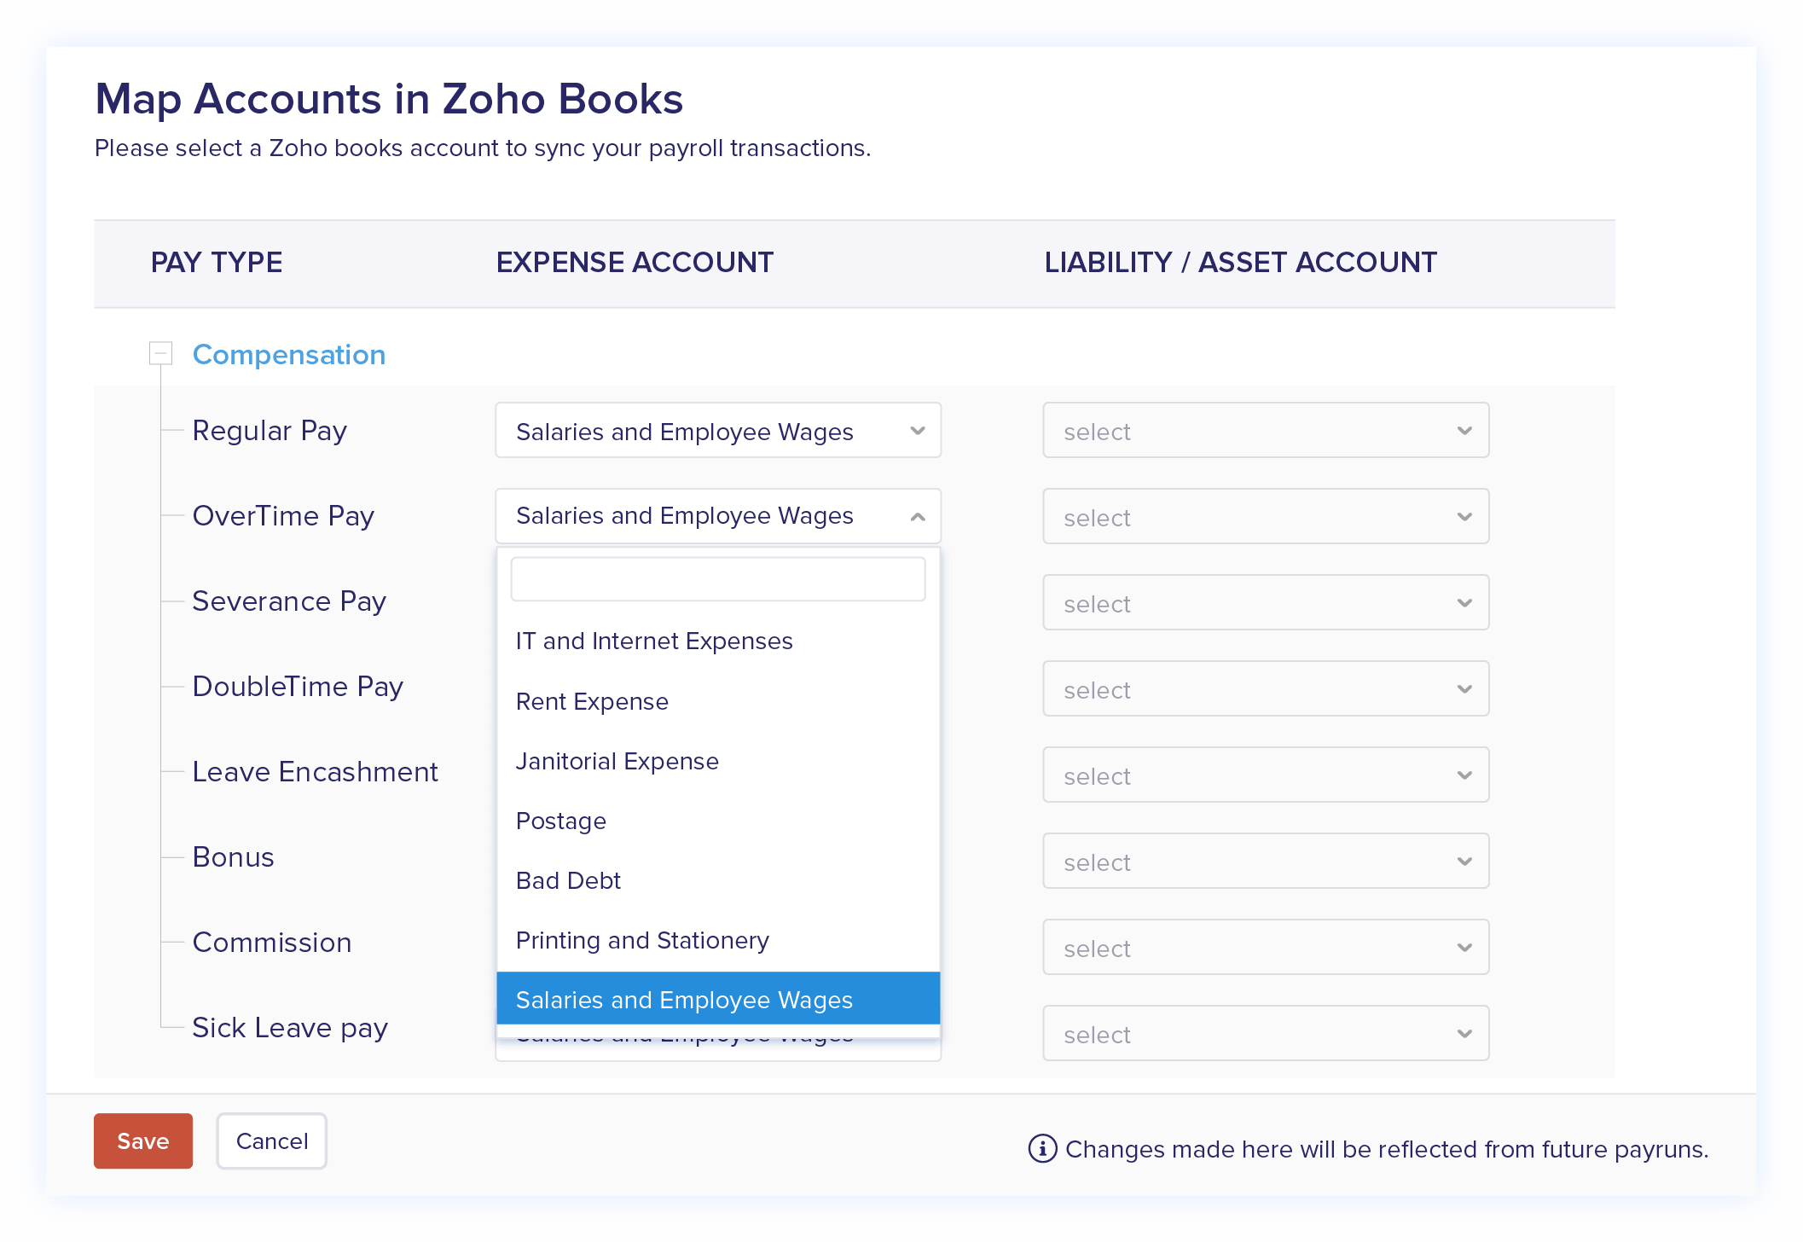Open Commission liability account dropdown
The image size is (1803, 1242).
pos(1265,948)
